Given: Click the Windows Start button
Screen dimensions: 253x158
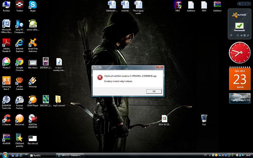Looking at the screenshot, I should pos(5,155).
